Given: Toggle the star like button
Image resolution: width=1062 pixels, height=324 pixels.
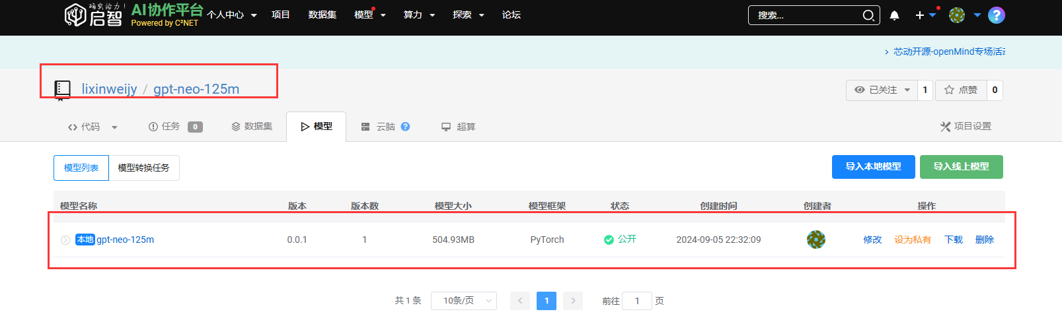Looking at the screenshot, I should 961,90.
